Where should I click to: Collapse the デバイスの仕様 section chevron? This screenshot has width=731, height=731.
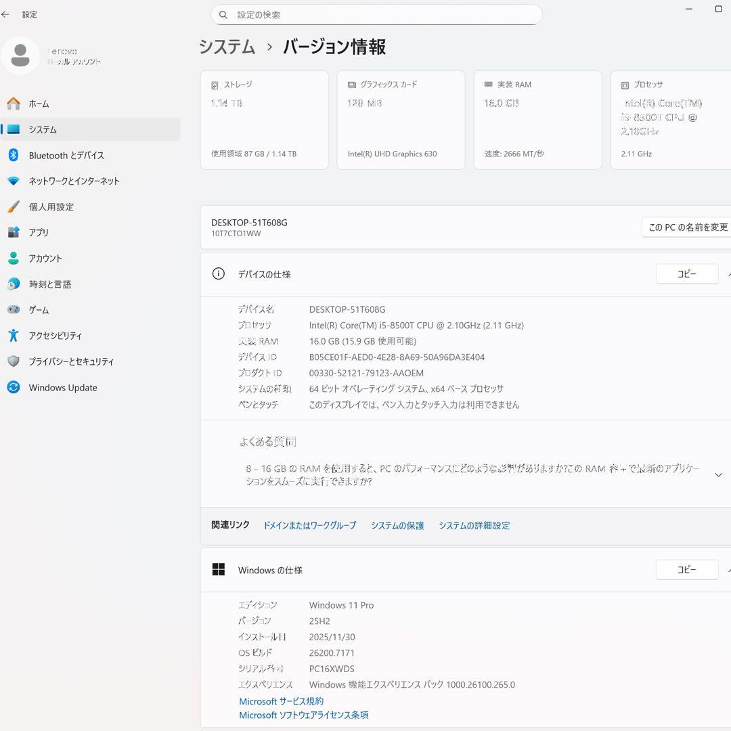coord(728,273)
